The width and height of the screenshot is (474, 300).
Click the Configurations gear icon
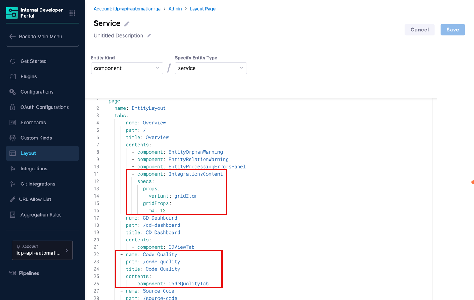coord(13,92)
